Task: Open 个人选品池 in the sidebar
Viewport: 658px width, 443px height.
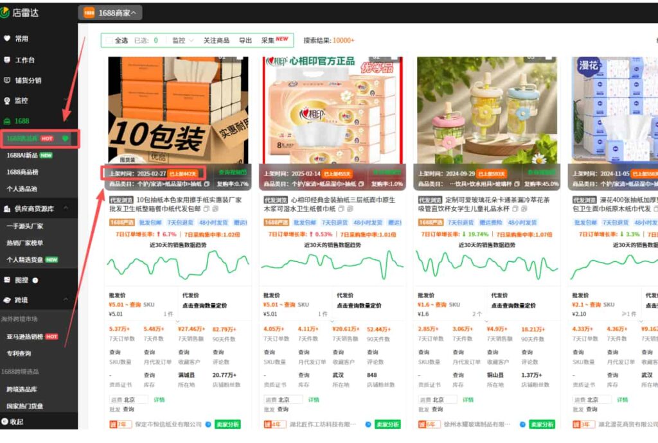Action: click(x=22, y=189)
